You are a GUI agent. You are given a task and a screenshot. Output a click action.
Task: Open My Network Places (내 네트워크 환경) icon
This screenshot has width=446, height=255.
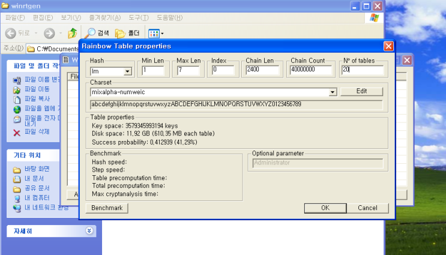[x=17, y=208]
